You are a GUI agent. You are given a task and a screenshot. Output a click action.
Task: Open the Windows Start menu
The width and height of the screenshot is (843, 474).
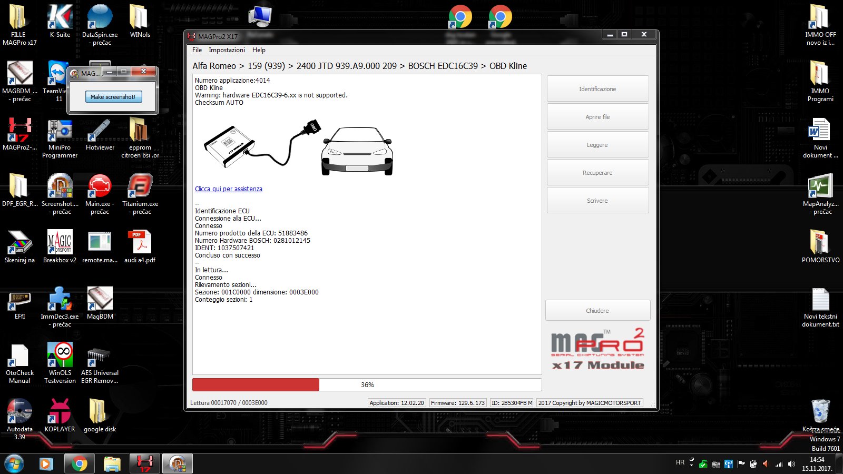(14, 464)
